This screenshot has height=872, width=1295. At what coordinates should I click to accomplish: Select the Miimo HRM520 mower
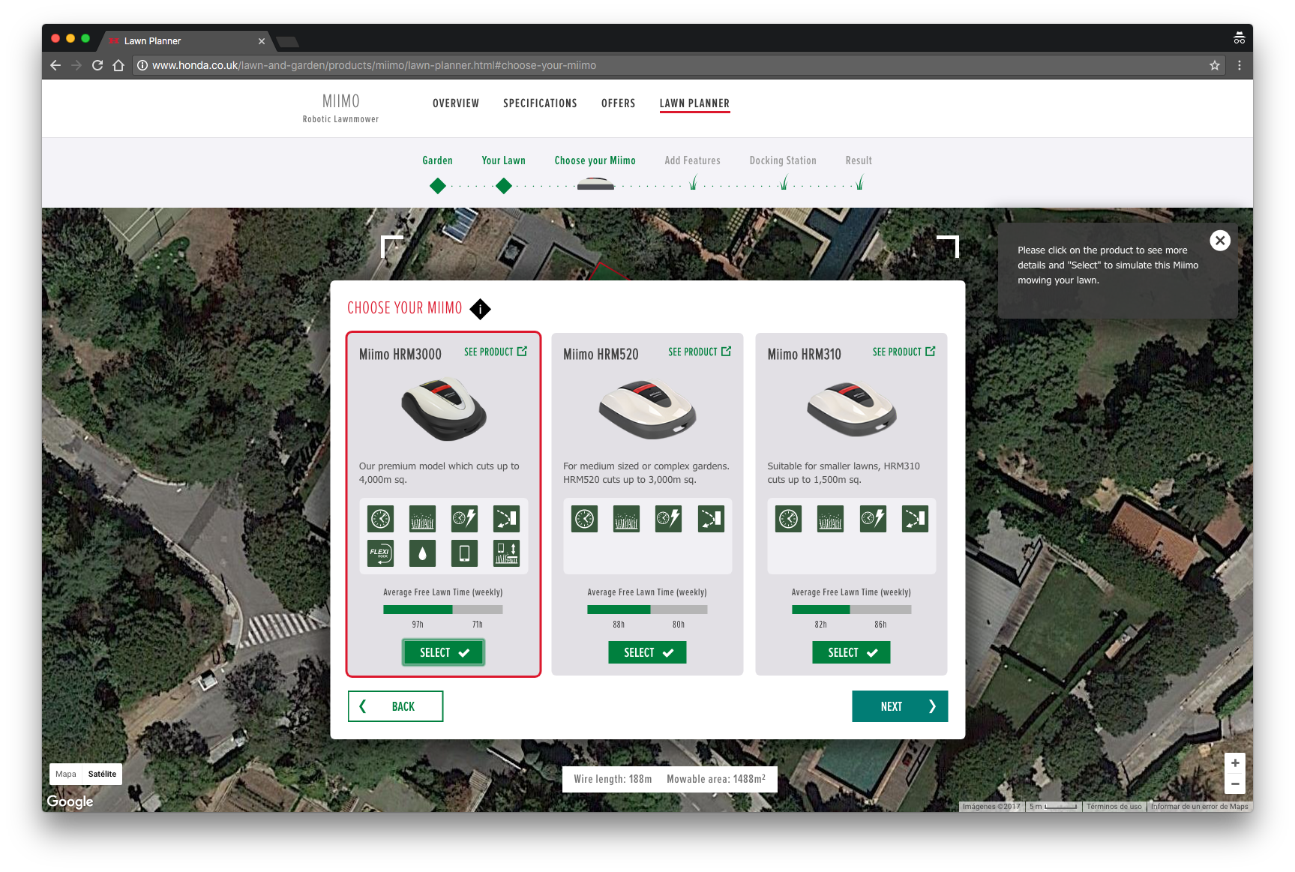coord(647,652)
